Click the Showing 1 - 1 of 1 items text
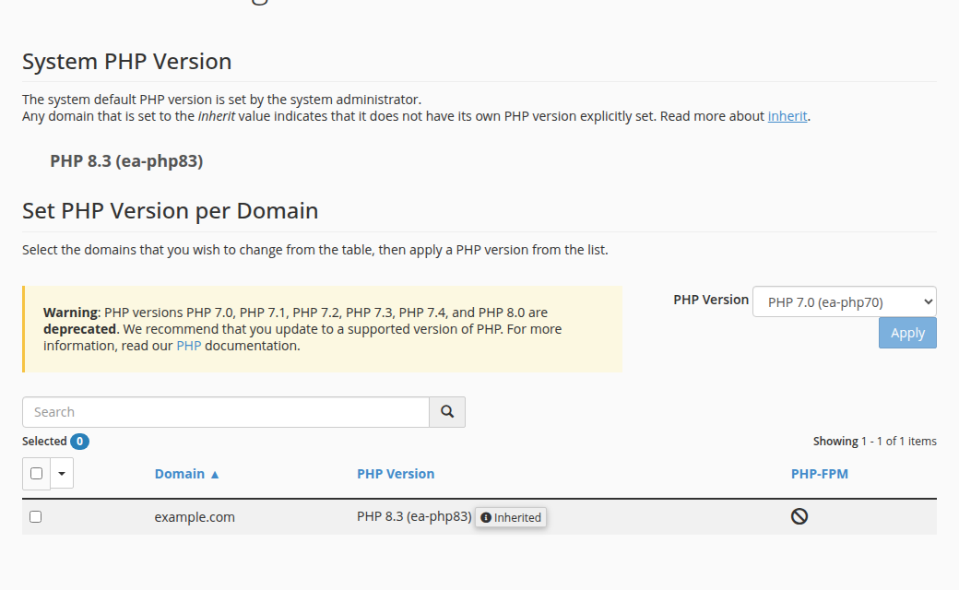The image size is (959, 590). [874, 442]
